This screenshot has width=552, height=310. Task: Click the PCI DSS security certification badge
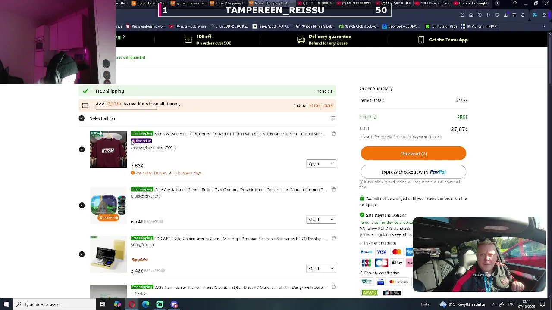tap(367, 282)
